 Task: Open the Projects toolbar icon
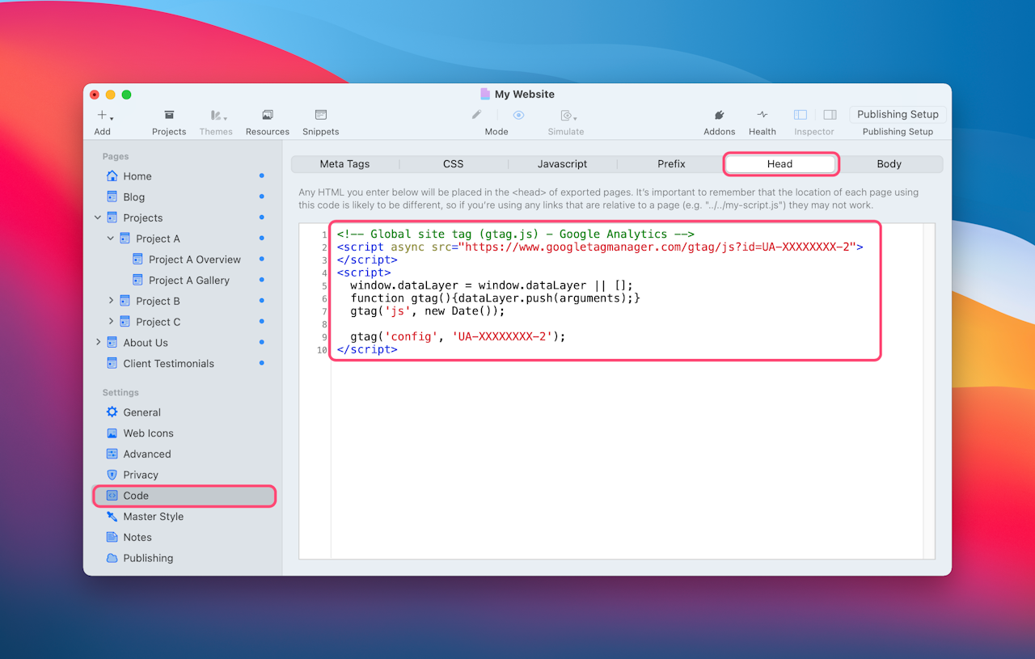coord(169,116)
